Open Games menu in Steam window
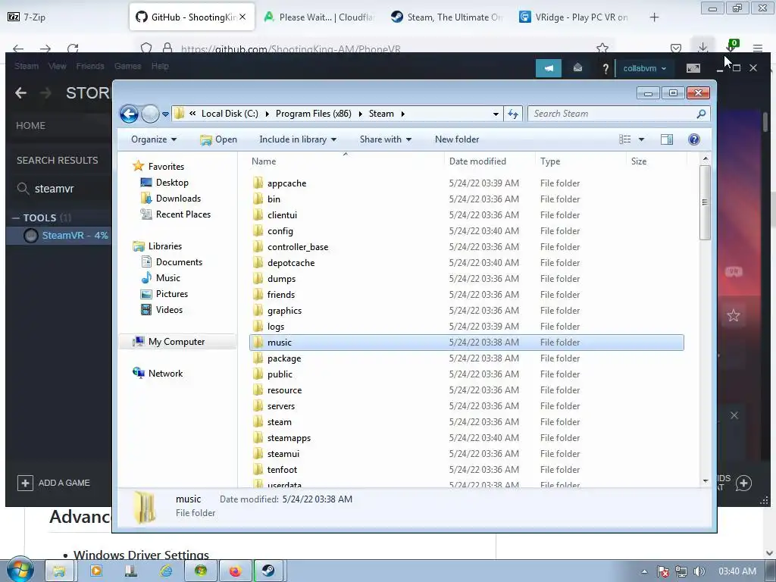 pyautogui.click(x=127, y=66)
